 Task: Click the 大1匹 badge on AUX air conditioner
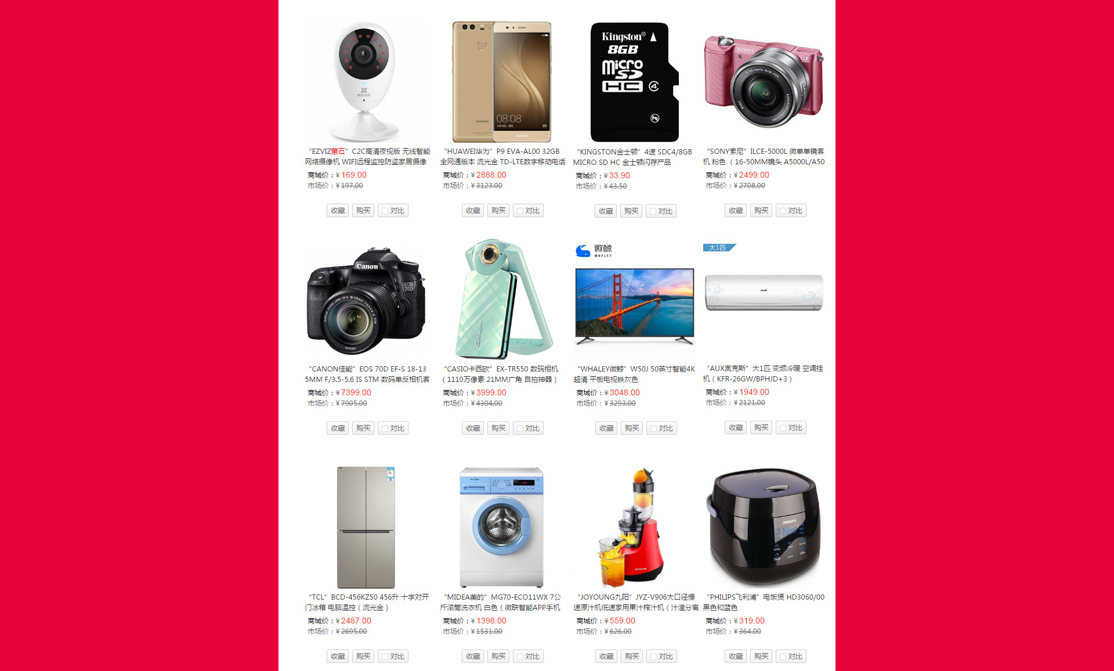719,248
